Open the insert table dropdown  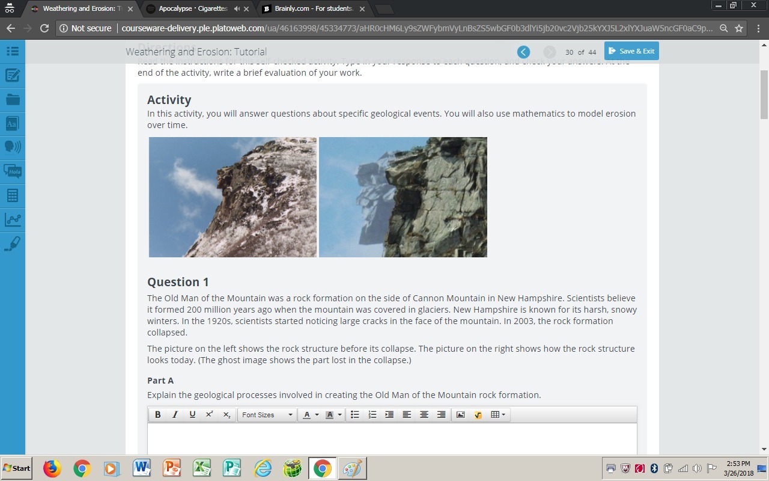tap(498, 415)
